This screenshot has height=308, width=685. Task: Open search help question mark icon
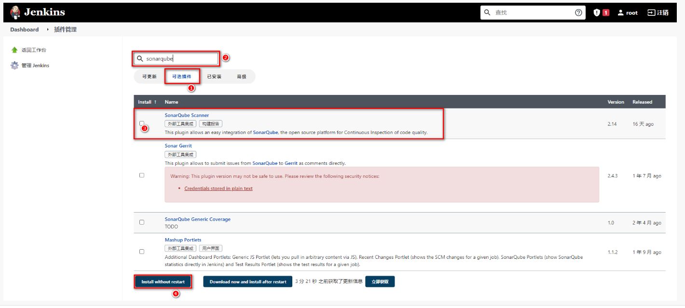578,13
